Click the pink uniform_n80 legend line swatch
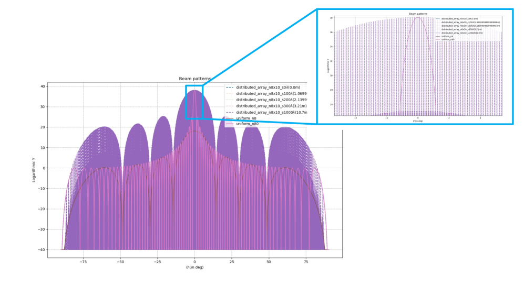 click(x=230, y=125)
